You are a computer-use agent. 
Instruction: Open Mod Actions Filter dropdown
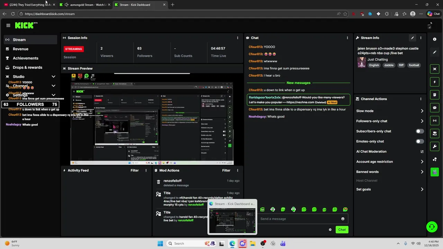(x=226, y=170)
